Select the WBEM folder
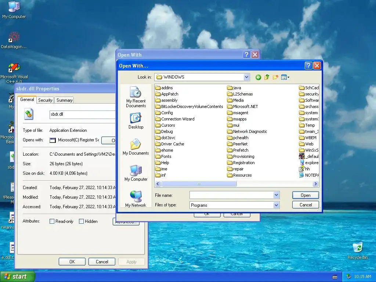Image resolution: width=376 pixels, height=282 pixels. 308,138
